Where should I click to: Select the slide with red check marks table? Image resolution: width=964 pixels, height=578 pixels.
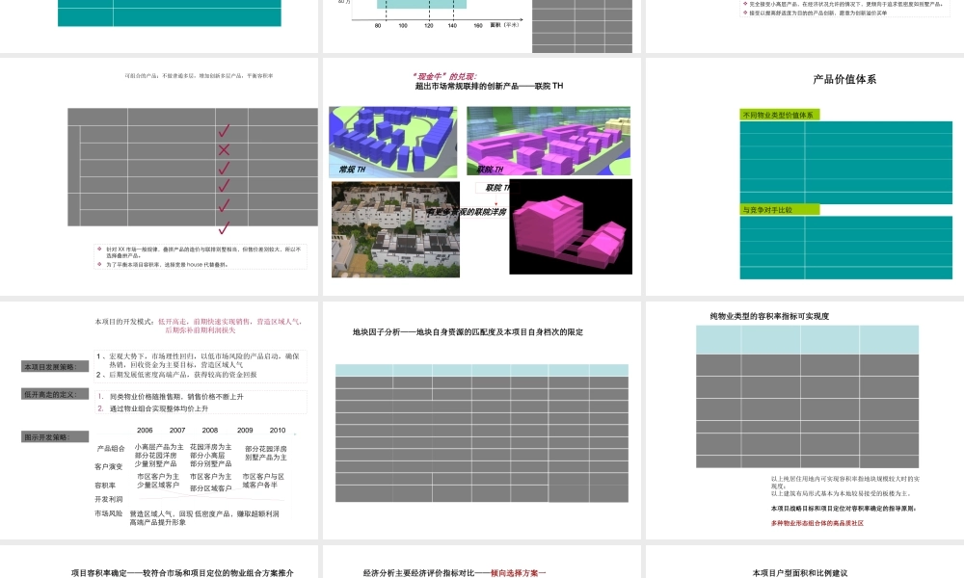pyautogui.click(x=159, y=176)
